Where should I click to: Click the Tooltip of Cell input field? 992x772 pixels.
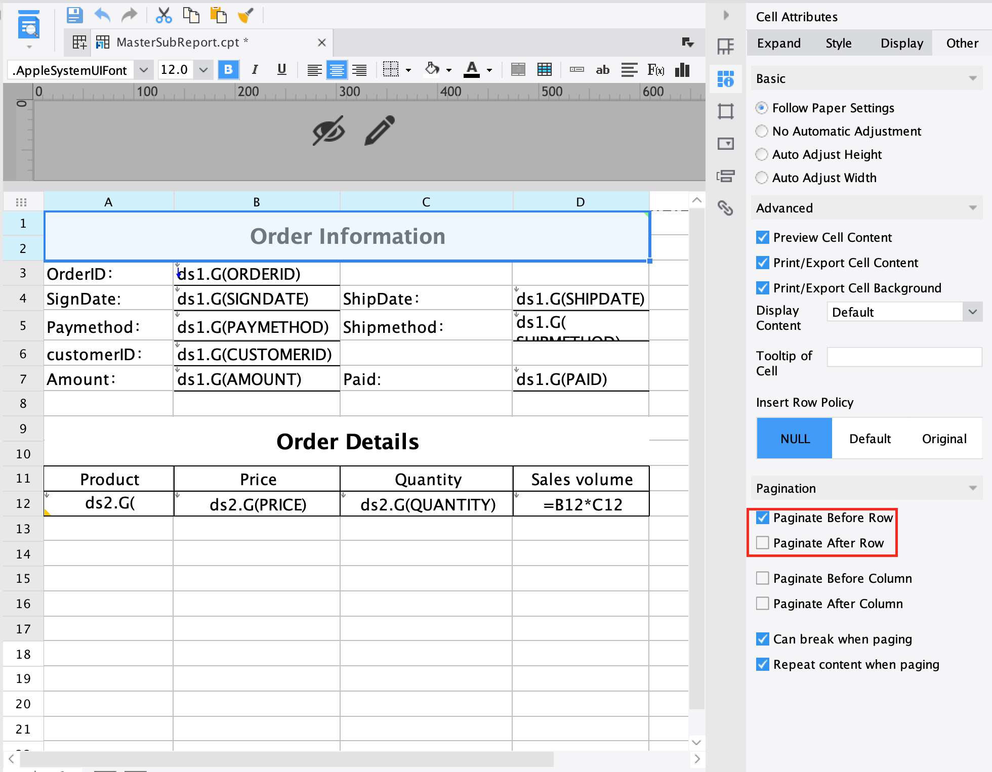click(x=904, y=357)
